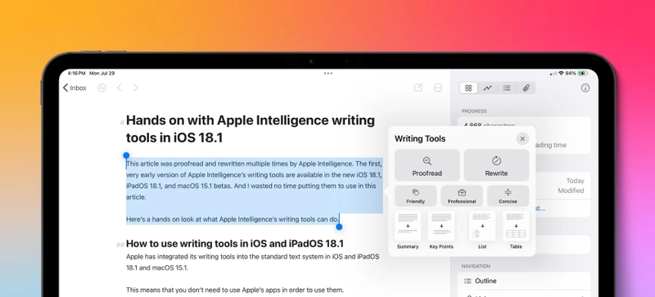The width and height of the screenshot is (655, 297).
Task: Open the Outline row under Navigation
Action: [x=524, y=281]
